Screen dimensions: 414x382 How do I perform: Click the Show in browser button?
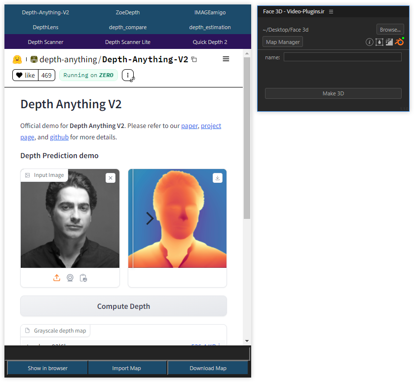tap(47, 368)
